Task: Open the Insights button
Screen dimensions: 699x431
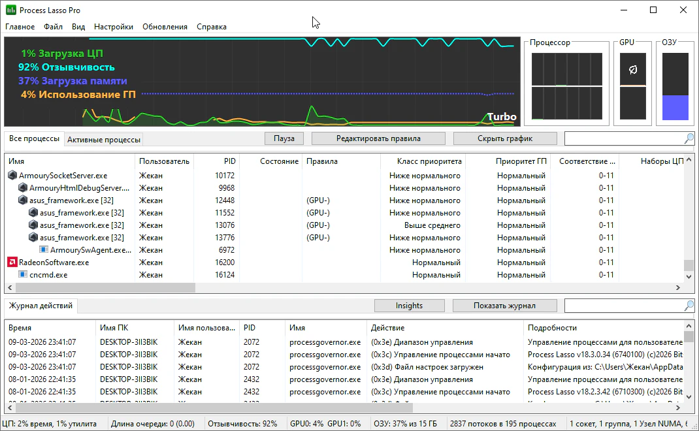Action: [409, 306]
